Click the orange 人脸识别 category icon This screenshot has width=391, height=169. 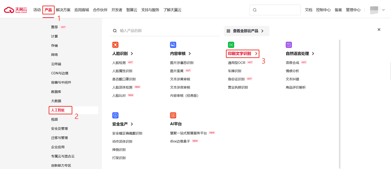(x=115, y=45)
